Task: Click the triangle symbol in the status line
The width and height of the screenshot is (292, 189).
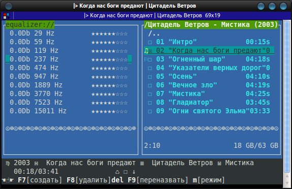Action: click(x=118, y=172)
